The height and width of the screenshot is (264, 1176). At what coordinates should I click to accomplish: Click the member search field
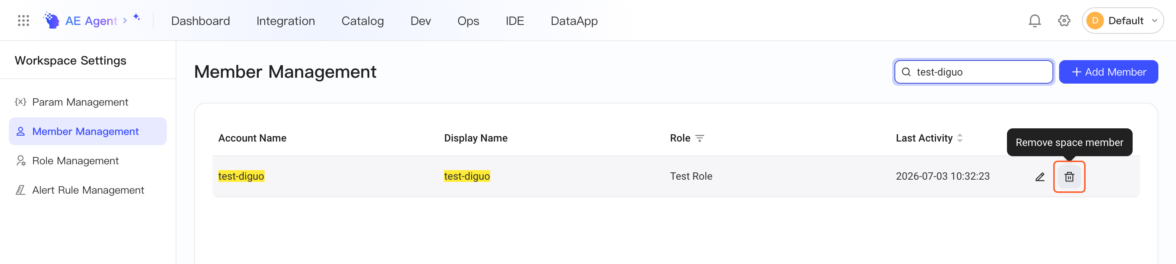click(x=973, y=72)
